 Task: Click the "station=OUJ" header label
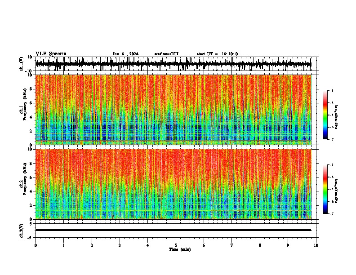(x=166, y=54)
